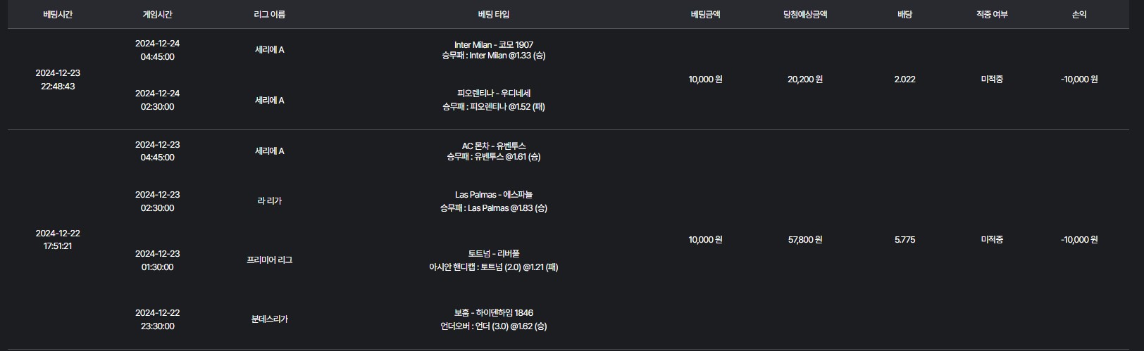Open the 보훔 - 하이덴하임 1846 match
This screenshot has width=1144, height=351.
point(493,312)
